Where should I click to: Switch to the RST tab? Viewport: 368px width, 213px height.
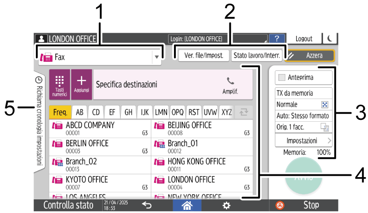point(194,112)
